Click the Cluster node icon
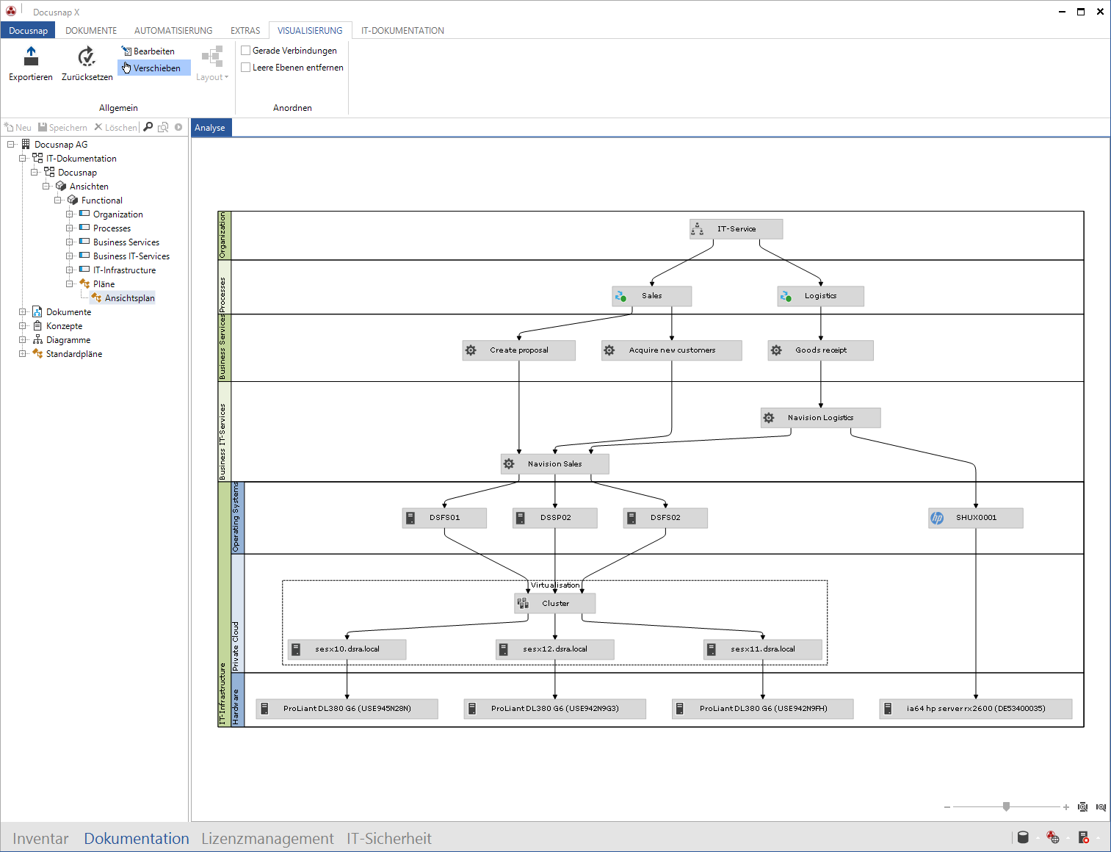This screenshot has width=1111, height=852. 523,604
